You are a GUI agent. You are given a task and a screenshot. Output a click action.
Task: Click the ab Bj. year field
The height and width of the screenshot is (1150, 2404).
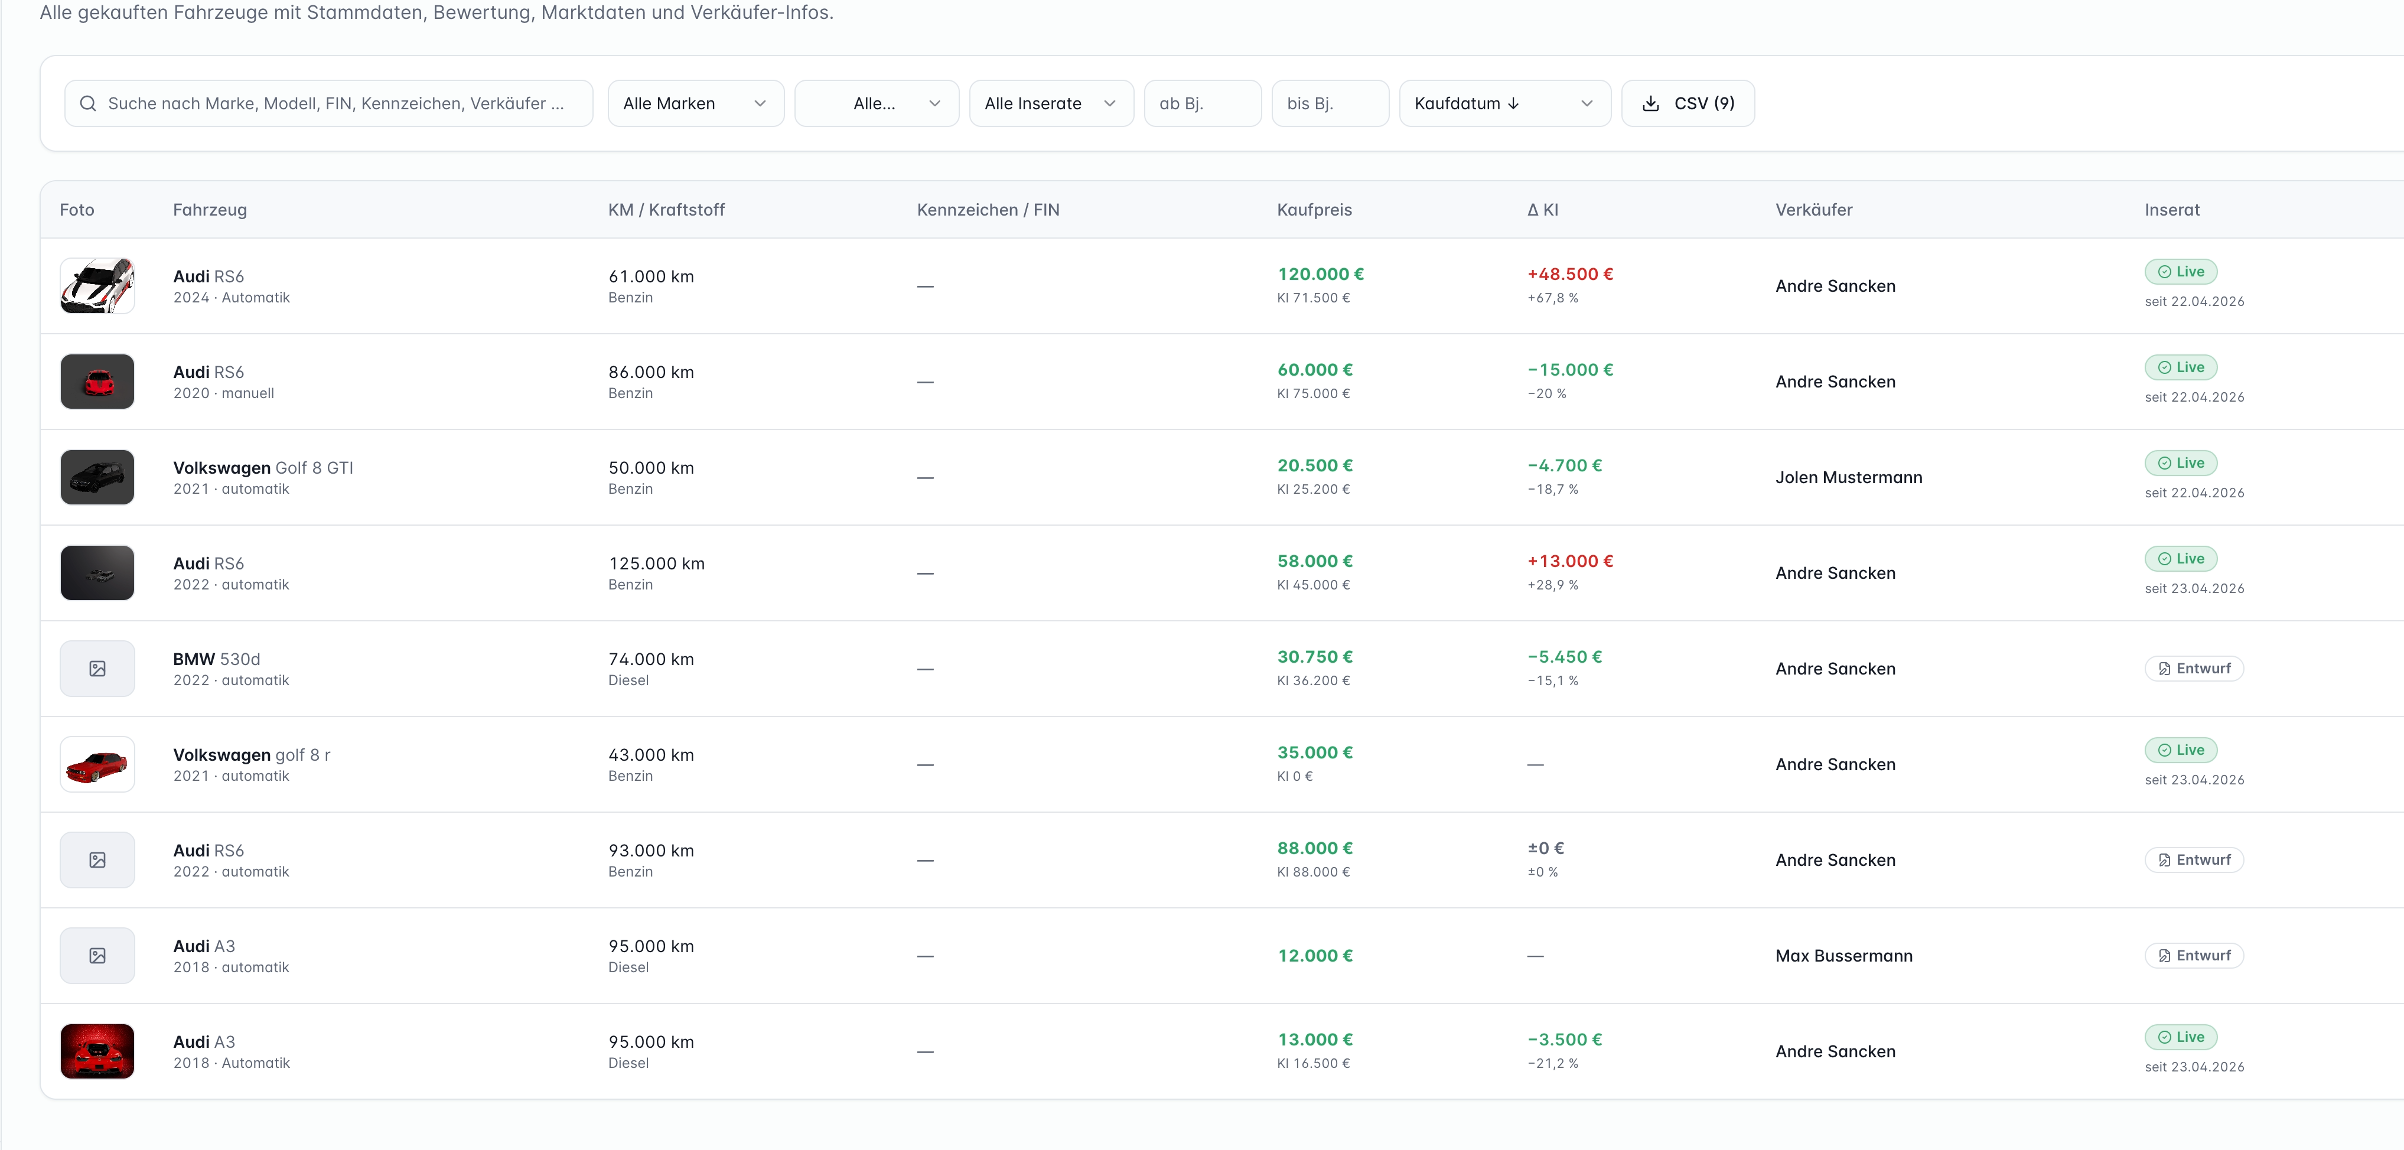(1202, 103)
